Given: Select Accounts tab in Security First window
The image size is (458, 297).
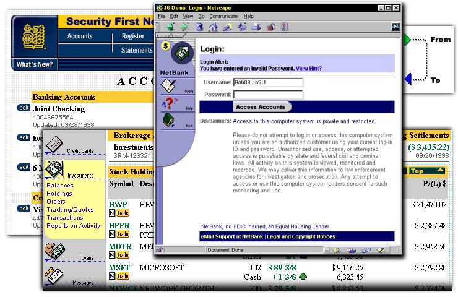Looking at the screenshot, I should click(x=80, y=36).
